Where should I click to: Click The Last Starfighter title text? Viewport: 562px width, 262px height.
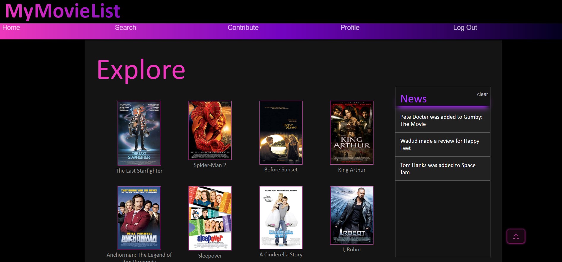coord(139,171)
